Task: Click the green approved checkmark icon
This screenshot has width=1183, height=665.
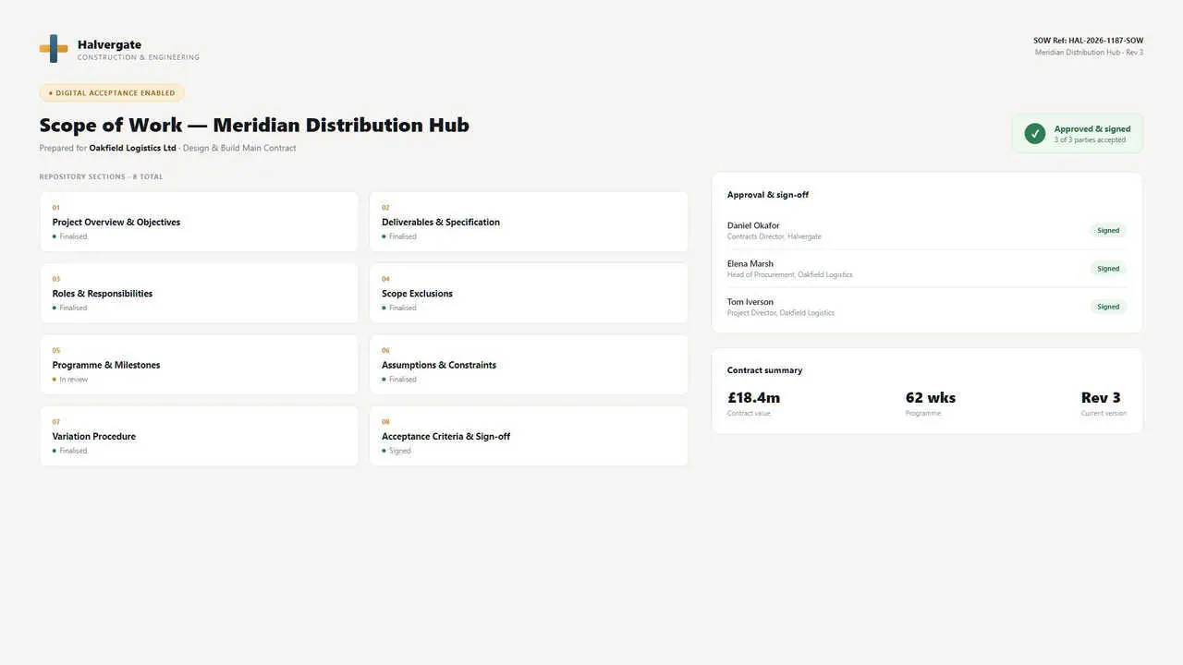Action: [1035, 134]
